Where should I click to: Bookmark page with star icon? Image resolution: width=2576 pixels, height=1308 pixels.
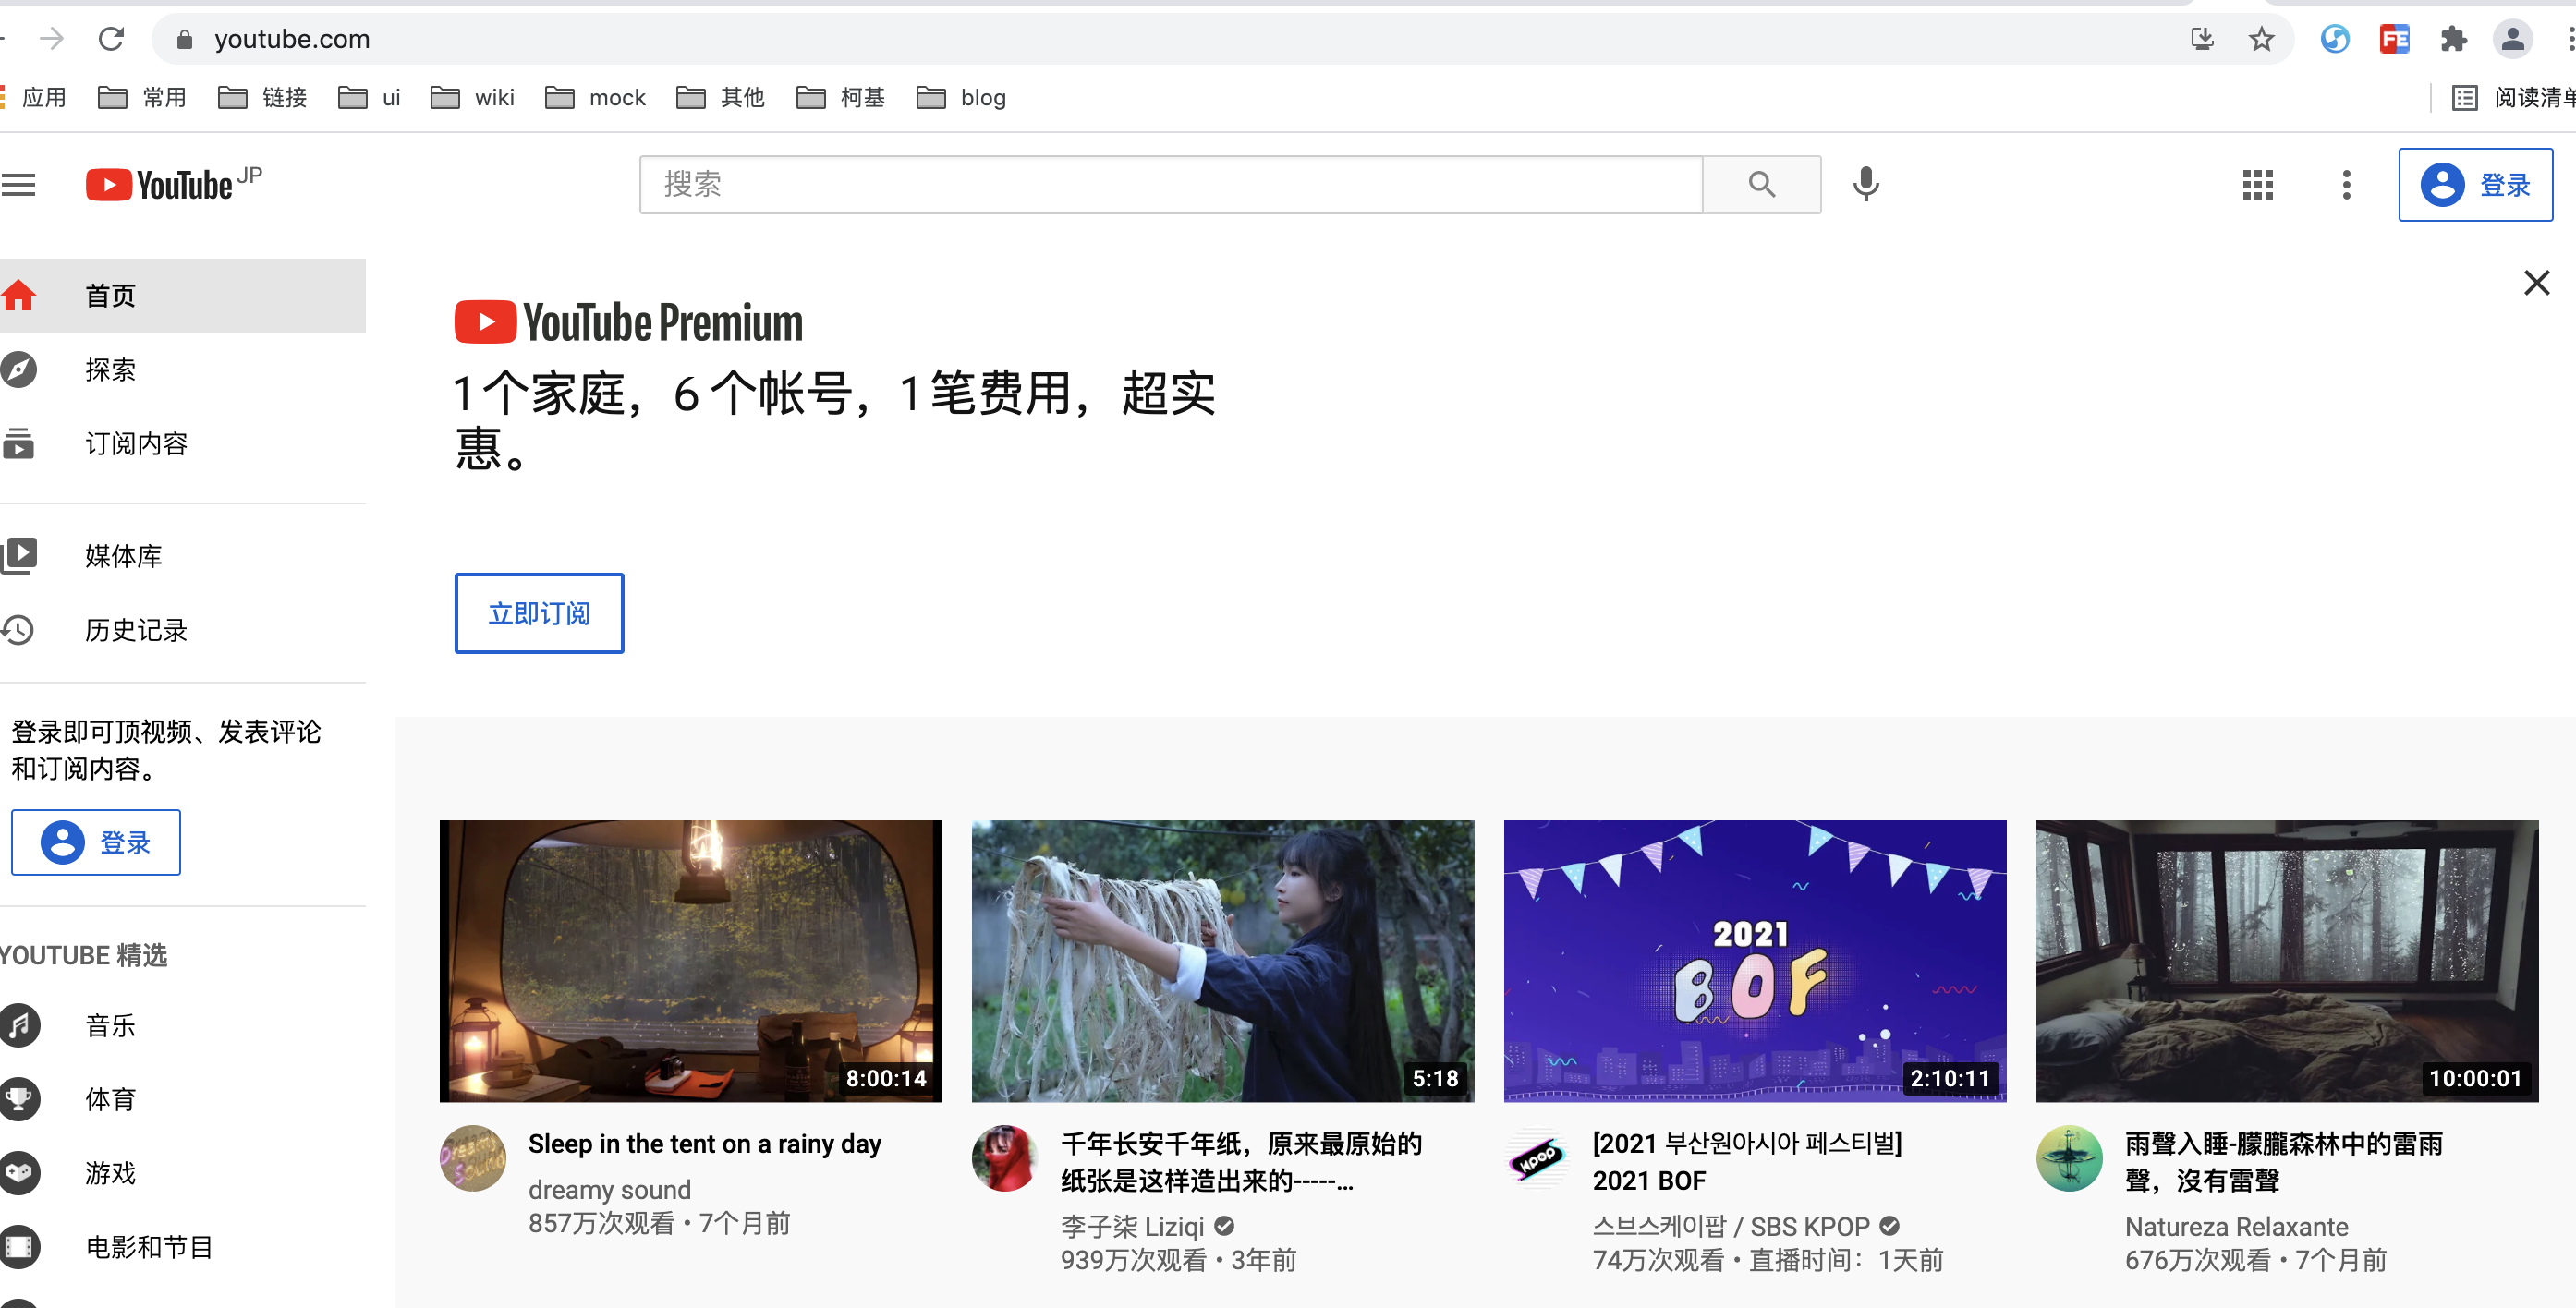[2261, 39]
